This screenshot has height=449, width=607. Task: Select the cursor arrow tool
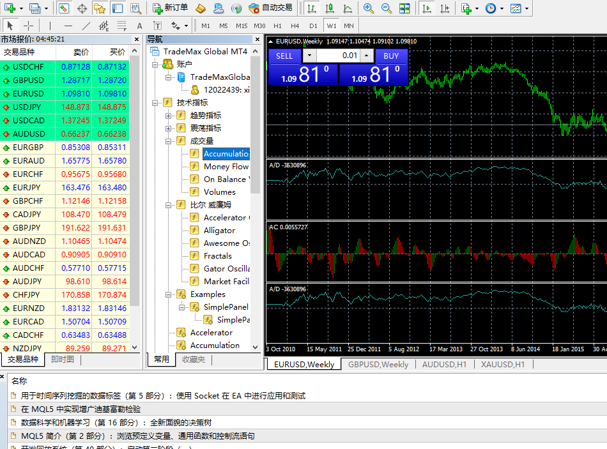tap(10, 26)
